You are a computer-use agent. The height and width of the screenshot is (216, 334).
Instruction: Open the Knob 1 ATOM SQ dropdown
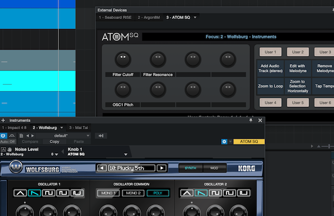click(x=126, y=154)
